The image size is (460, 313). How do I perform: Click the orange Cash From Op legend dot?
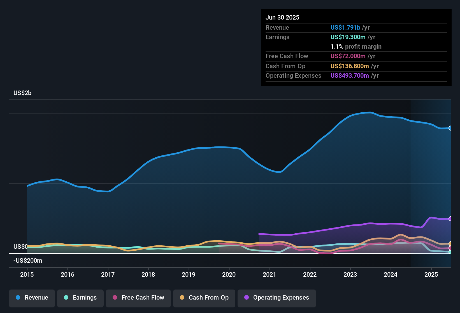click(182, 298)
